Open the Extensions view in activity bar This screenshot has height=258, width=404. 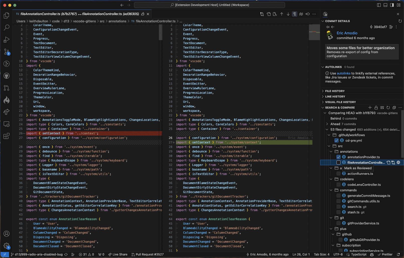[x=7, y=136]
